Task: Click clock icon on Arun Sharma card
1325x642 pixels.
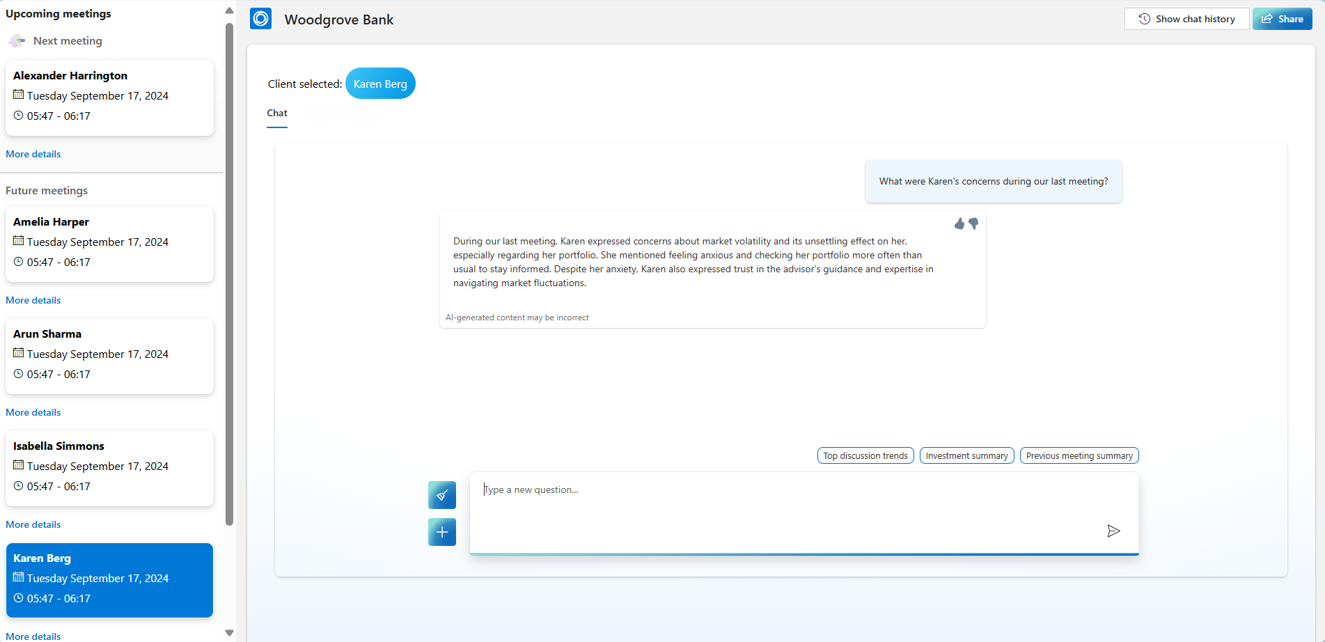Action: (19, 373)
